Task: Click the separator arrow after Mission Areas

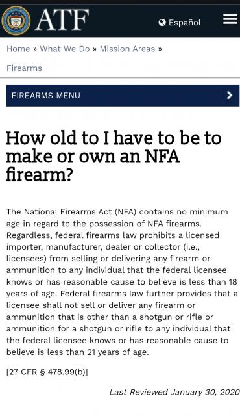Action: coord(160,49)
